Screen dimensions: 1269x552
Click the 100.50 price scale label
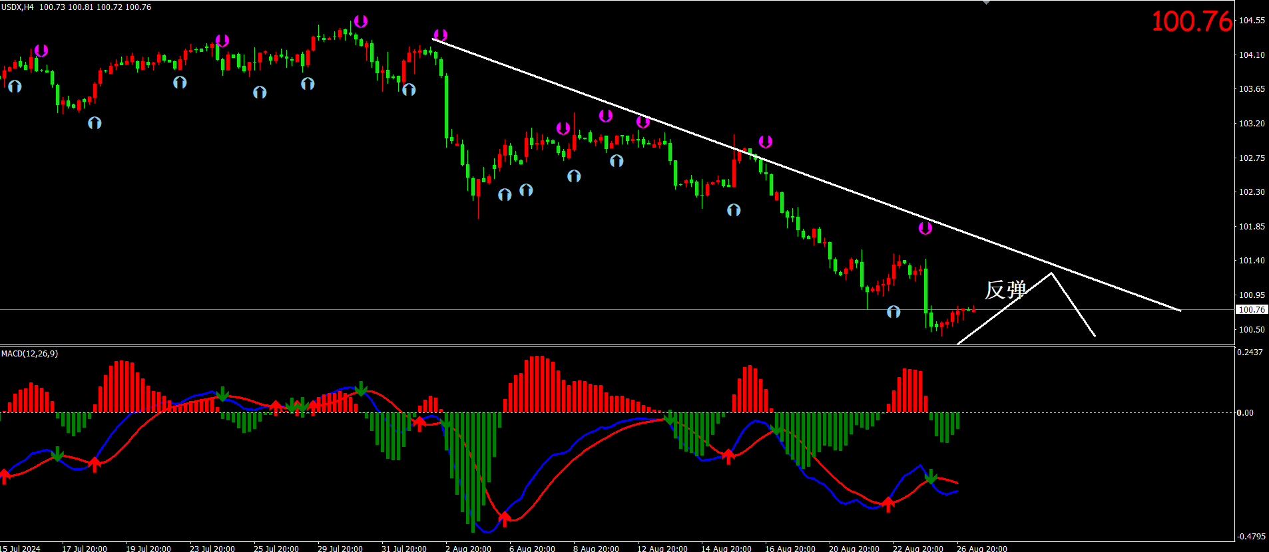[x=1252, y=330]
